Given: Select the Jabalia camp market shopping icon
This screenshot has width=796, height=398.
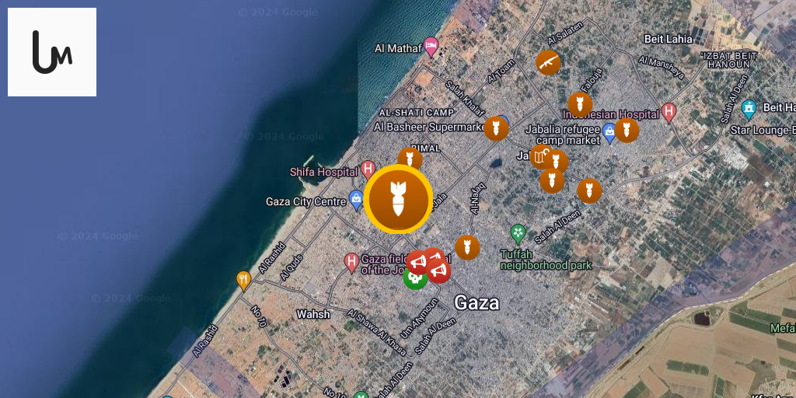Looking at the screenshot, I should (609, 133).
